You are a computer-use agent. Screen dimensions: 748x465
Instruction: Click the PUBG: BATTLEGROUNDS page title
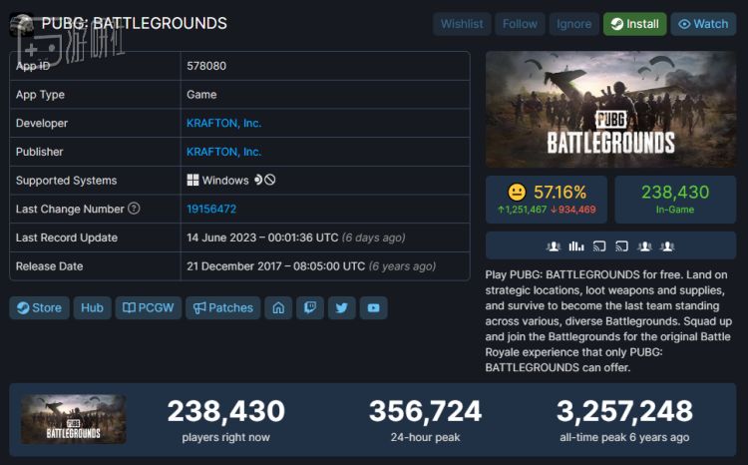(134, 23)
